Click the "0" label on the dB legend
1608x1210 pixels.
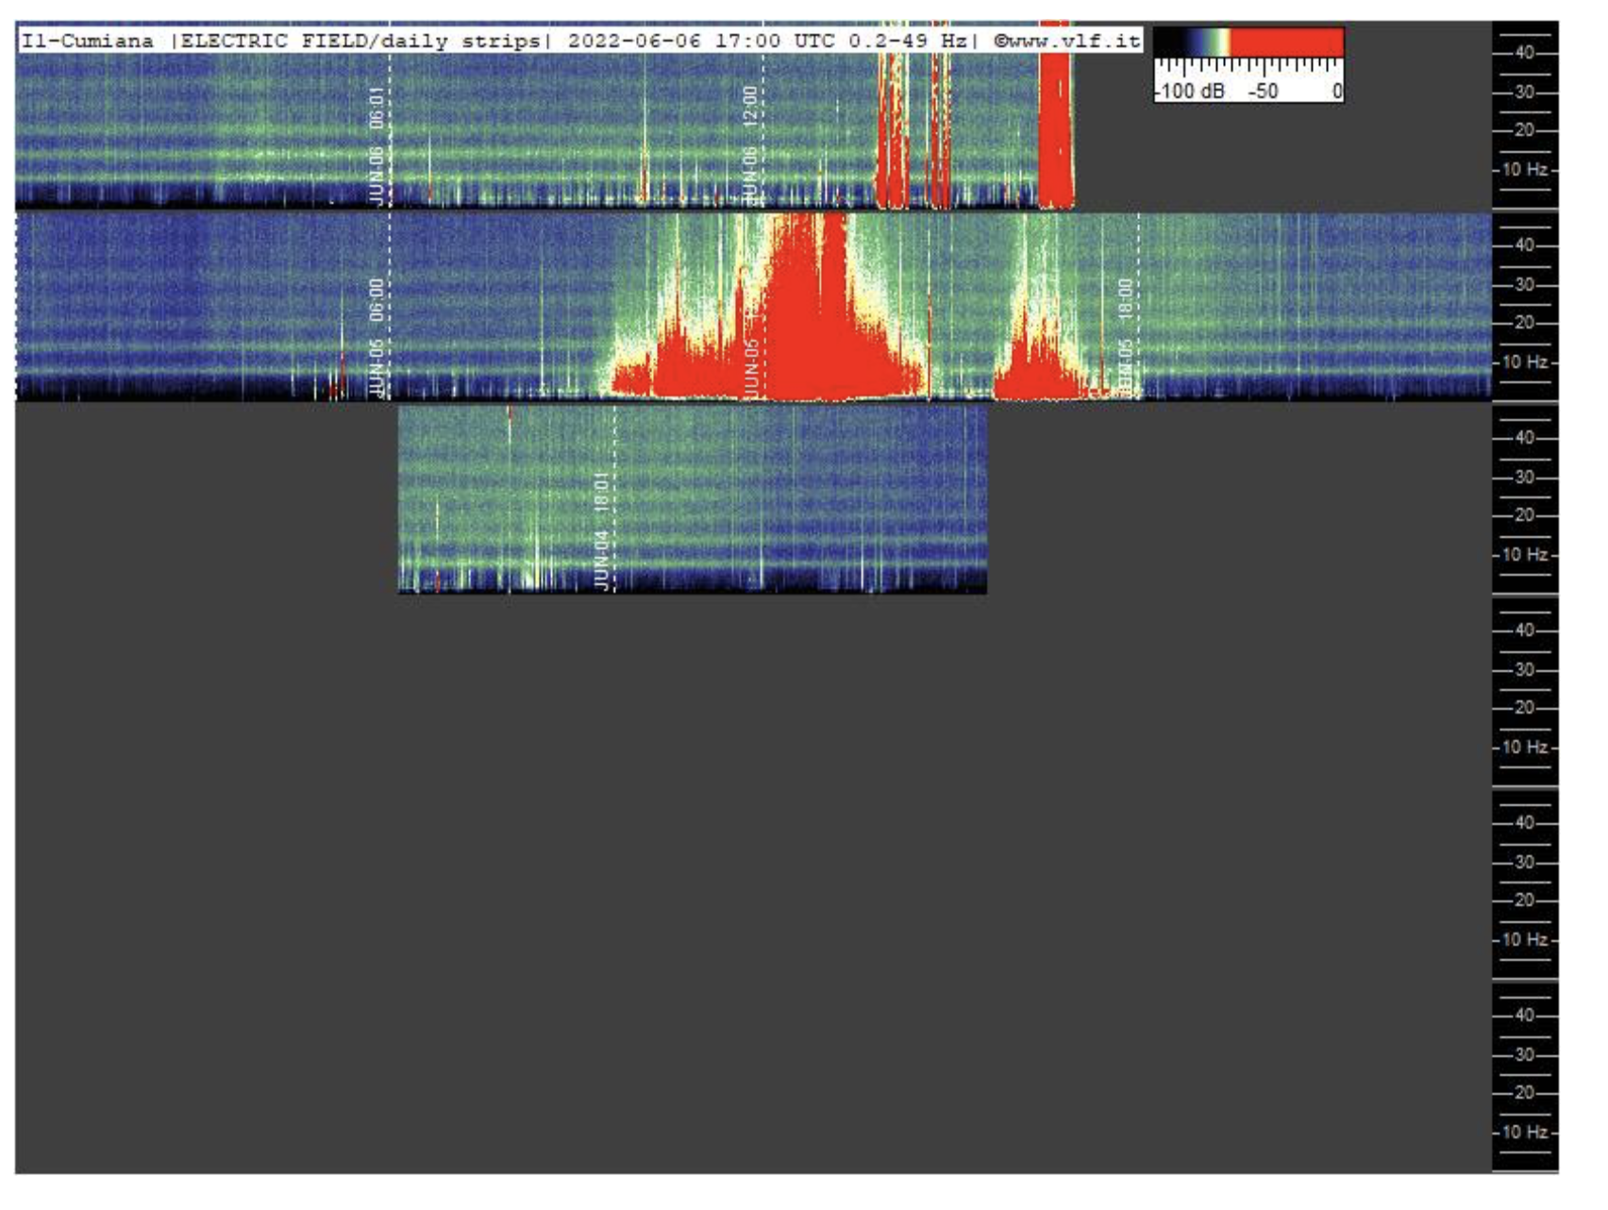click(1337, 92)
